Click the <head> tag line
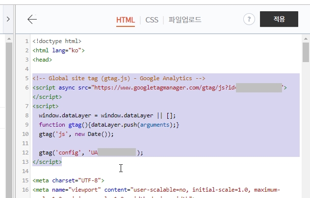This screenshot has width=310, height=198. tap(42, 60)
